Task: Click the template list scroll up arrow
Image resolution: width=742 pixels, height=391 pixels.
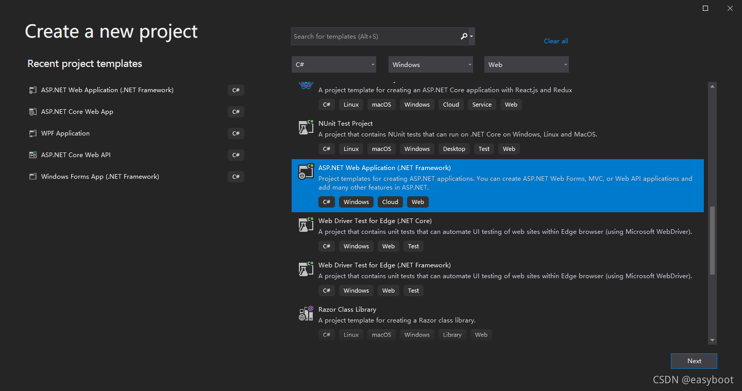Action: [x=713, y=86]
